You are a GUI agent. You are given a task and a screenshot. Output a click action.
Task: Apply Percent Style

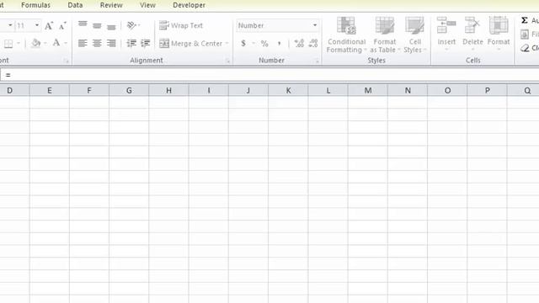click(x=264, y=43)
